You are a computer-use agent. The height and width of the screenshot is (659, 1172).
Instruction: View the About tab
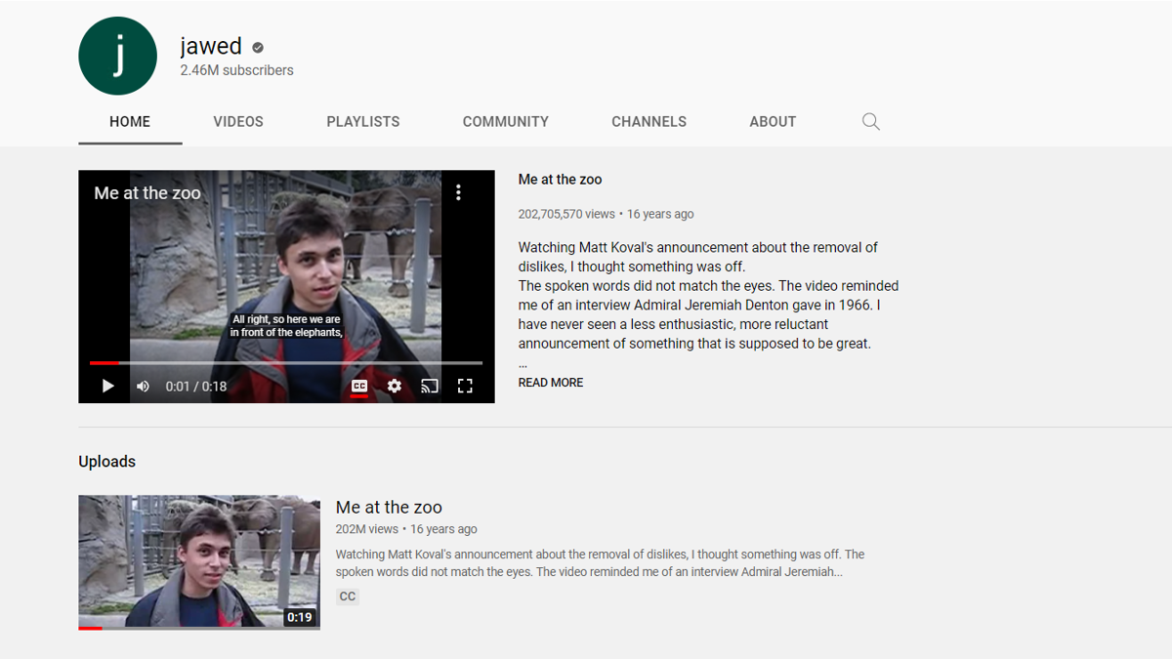pos(773,122)
